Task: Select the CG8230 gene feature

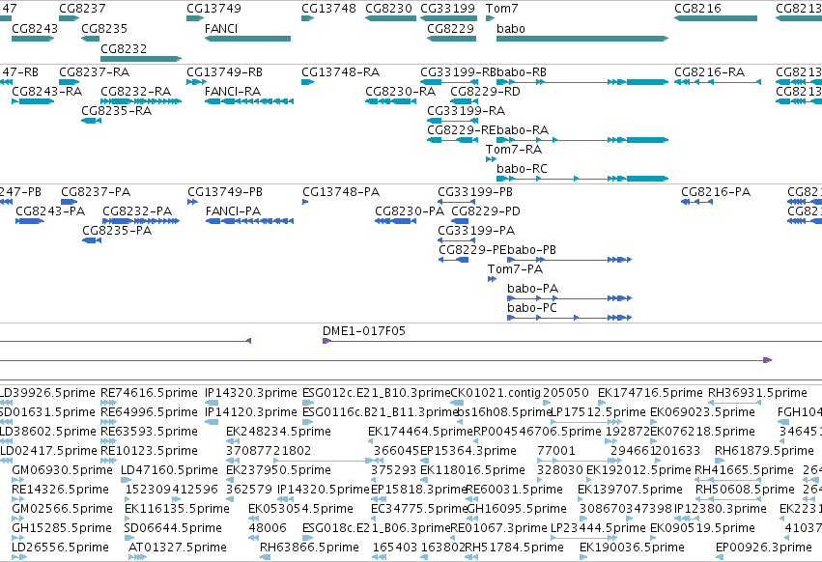Action: (390, 18)
